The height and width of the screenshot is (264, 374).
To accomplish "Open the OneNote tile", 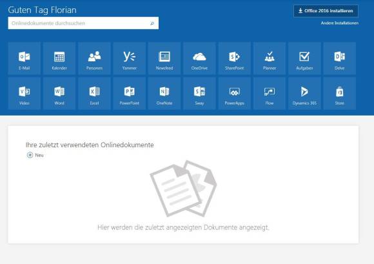I will pos(164,94).
